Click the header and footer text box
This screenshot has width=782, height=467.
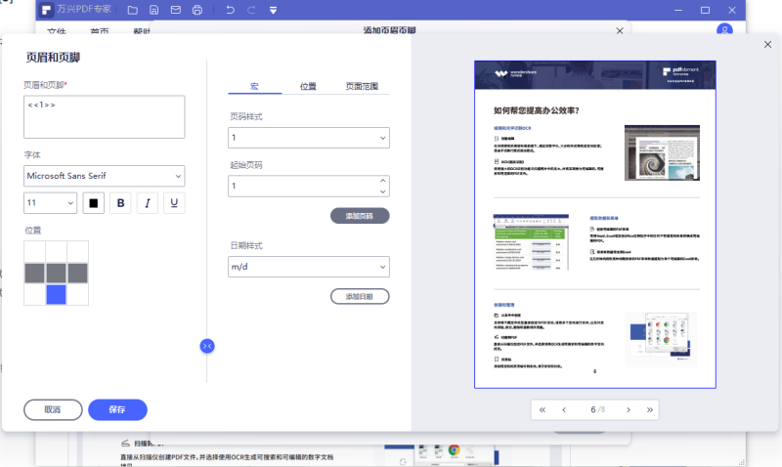[x=105, y=117]
